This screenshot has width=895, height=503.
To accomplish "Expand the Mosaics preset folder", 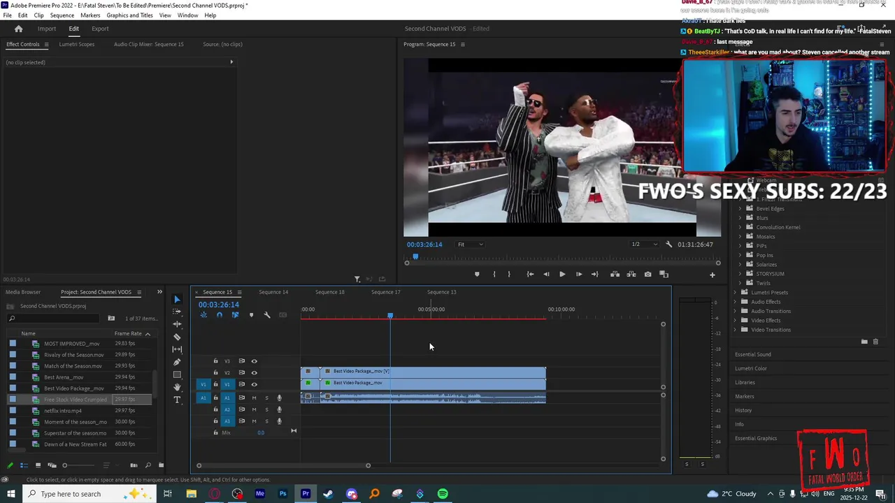I will coord(740,236).
